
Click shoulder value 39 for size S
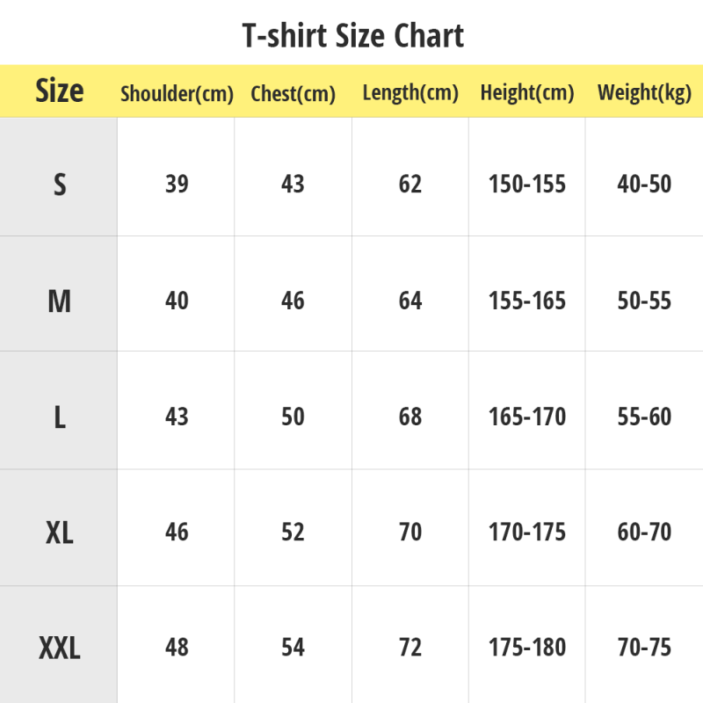(177, 185)
